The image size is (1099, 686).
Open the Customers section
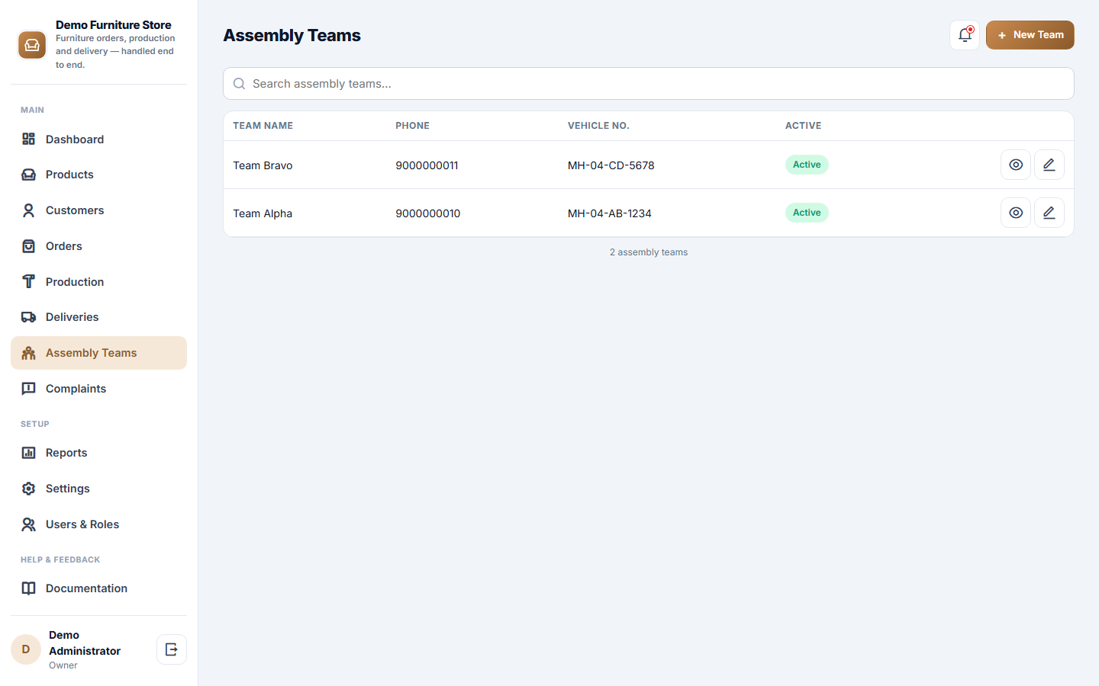(x=98, y=210)
